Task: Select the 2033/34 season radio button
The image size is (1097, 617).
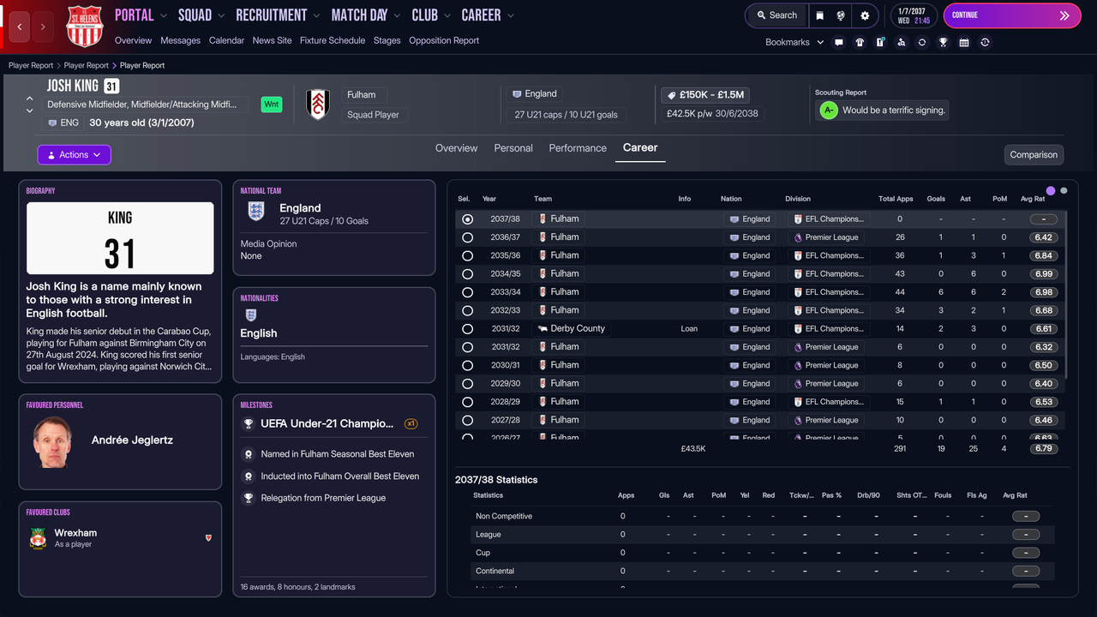Action: (467, 292)
